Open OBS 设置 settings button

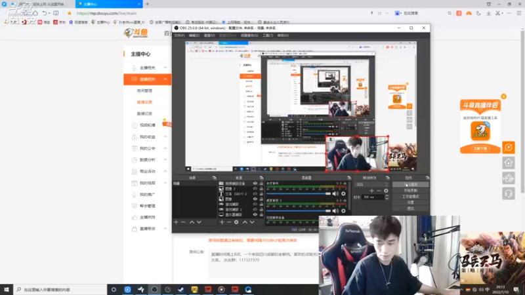coord(411,203)
